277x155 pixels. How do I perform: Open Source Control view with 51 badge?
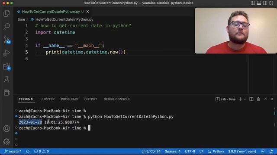coord(7,40)
